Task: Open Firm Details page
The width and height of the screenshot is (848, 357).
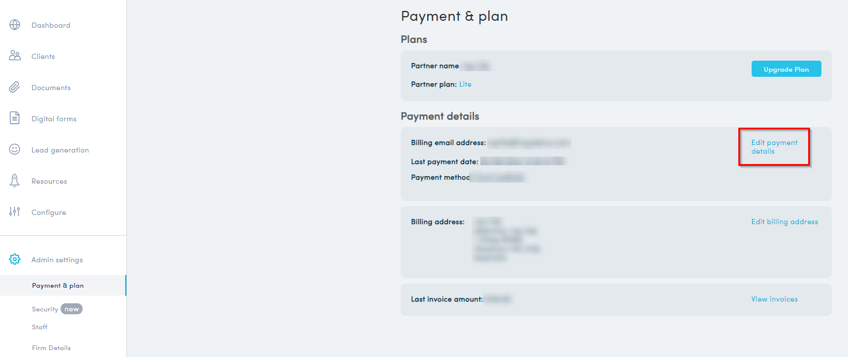Action: click(51, 348)
